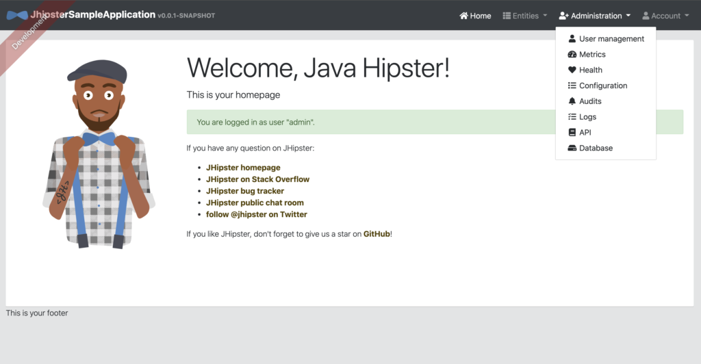
Task: Click the Configuration list icon
Action: 572,86
